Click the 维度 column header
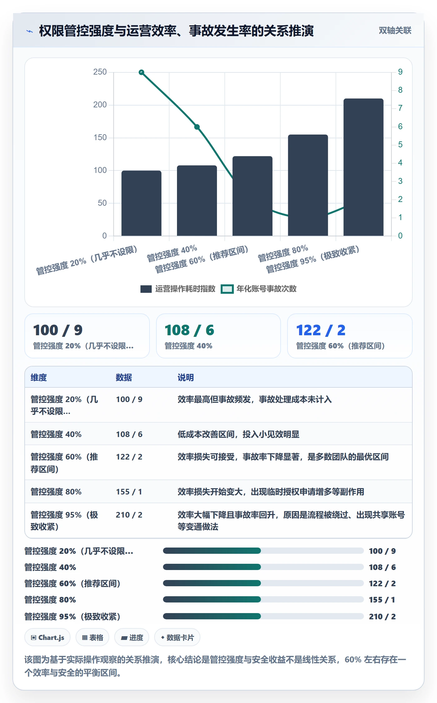Viewport: 437px width, 703px height. point(39,377)
